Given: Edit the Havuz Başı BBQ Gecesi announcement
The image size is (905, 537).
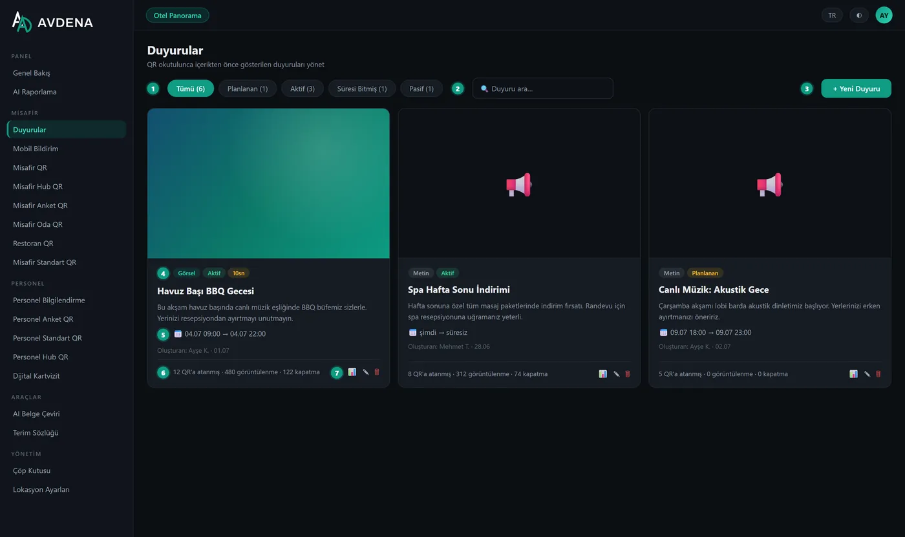Looking at the screenshot, I should pos(366,372).
